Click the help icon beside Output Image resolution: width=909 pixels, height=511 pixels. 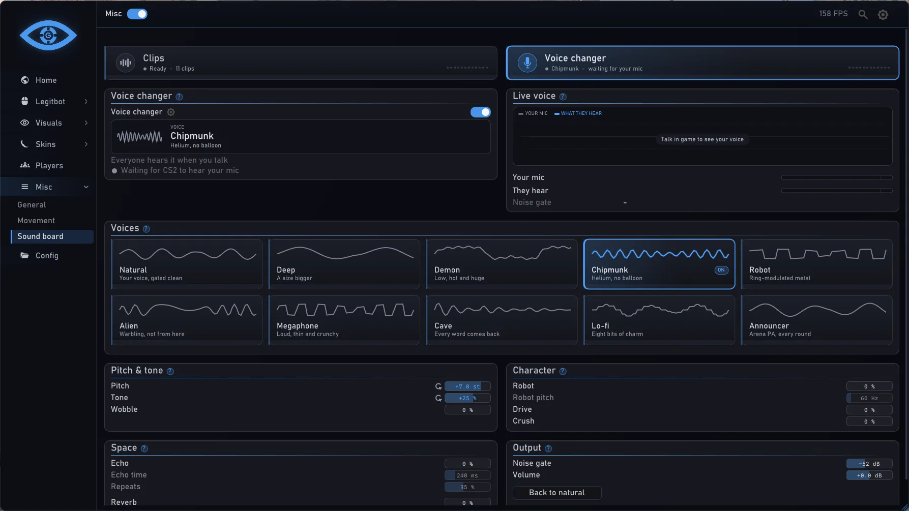548,448
